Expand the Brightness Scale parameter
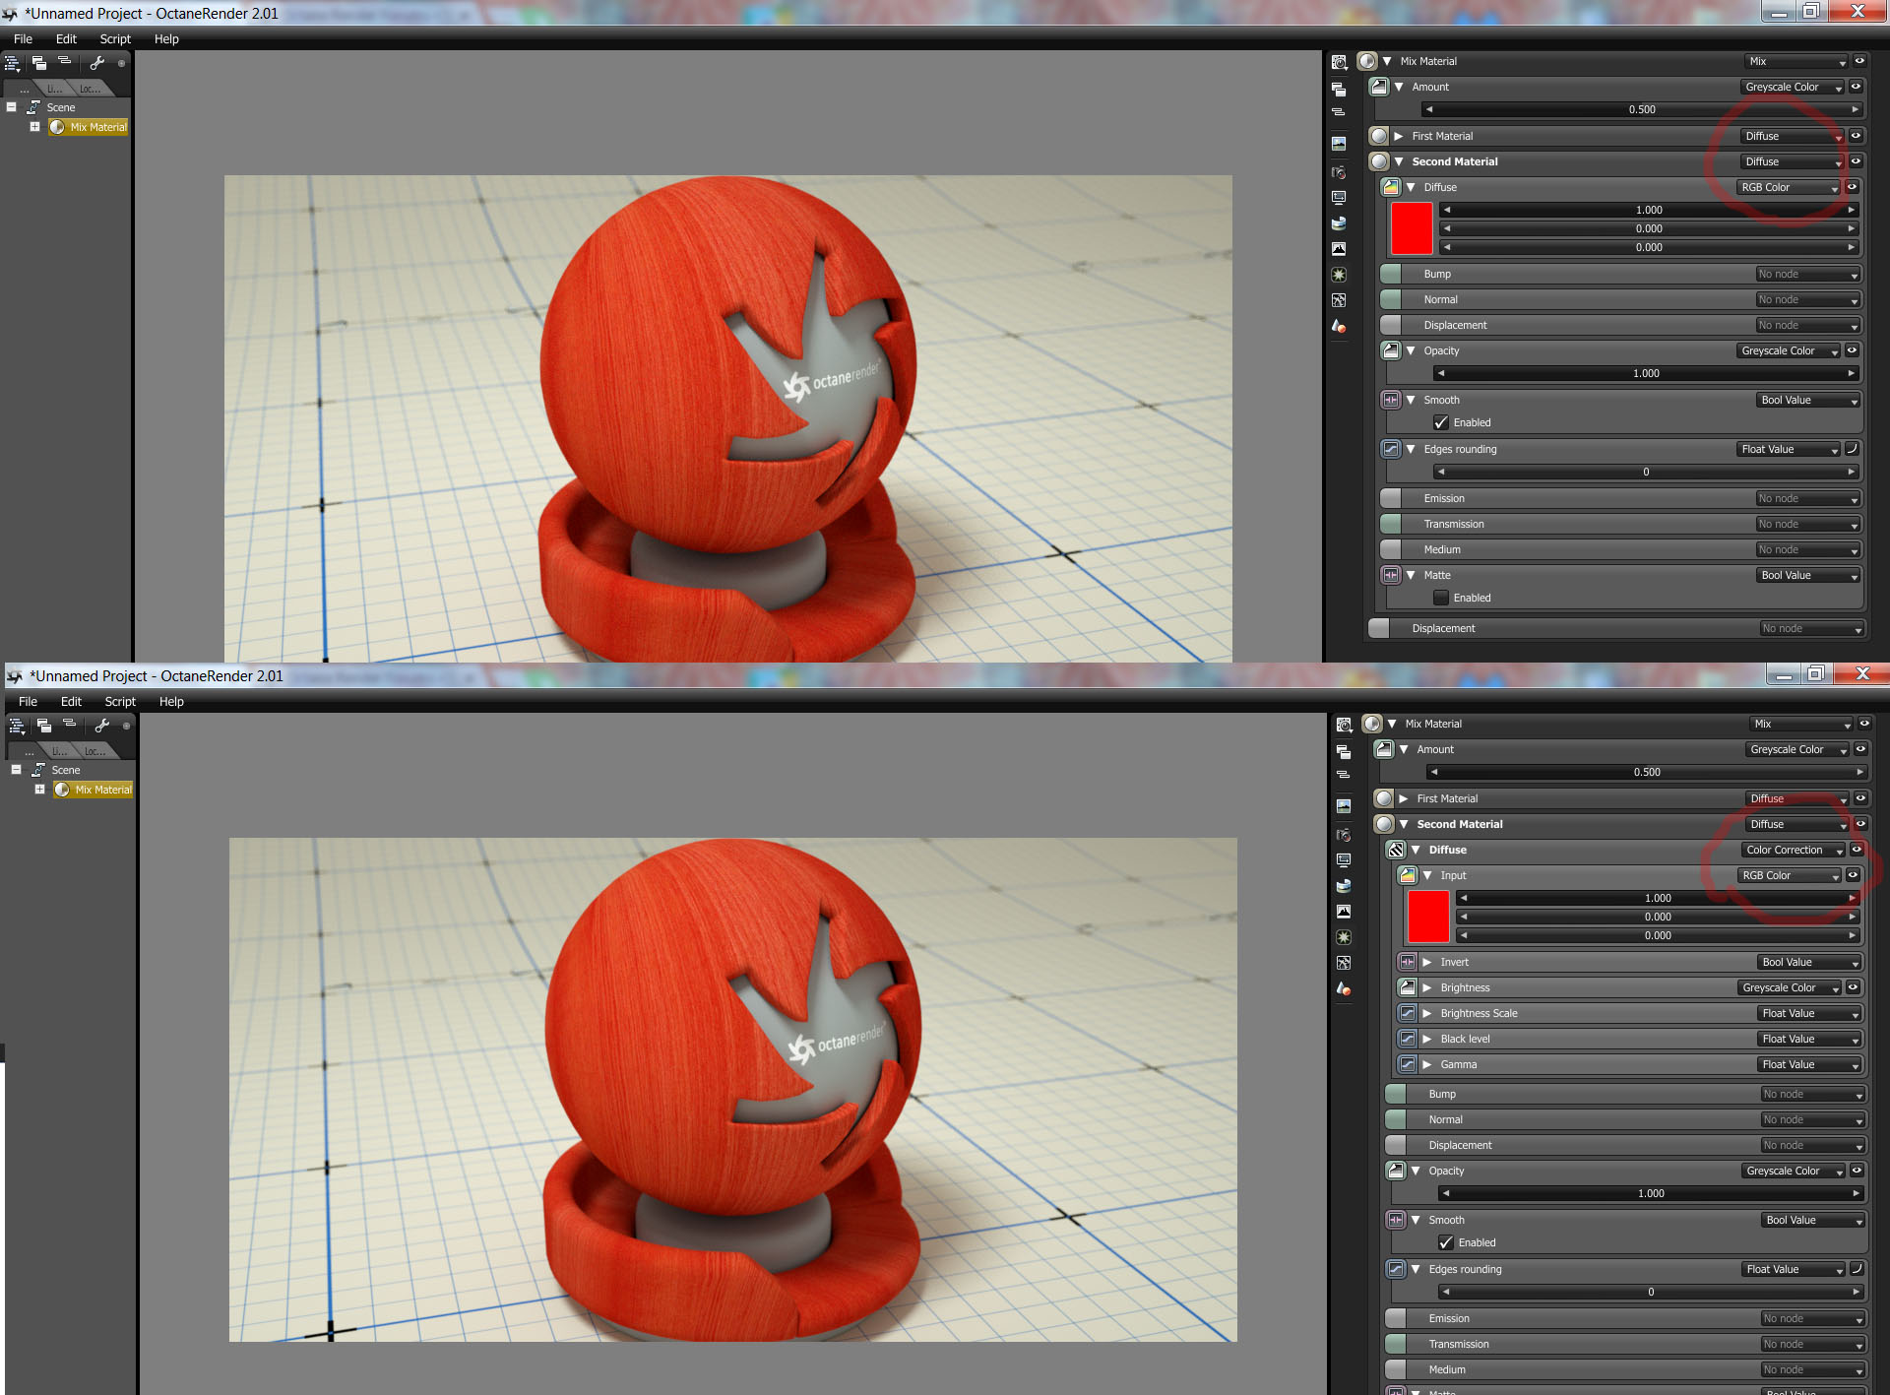Image resolution: width=1890 pixels, height=1395 pixels. pyautogui.click(x=1427, y=1013)
